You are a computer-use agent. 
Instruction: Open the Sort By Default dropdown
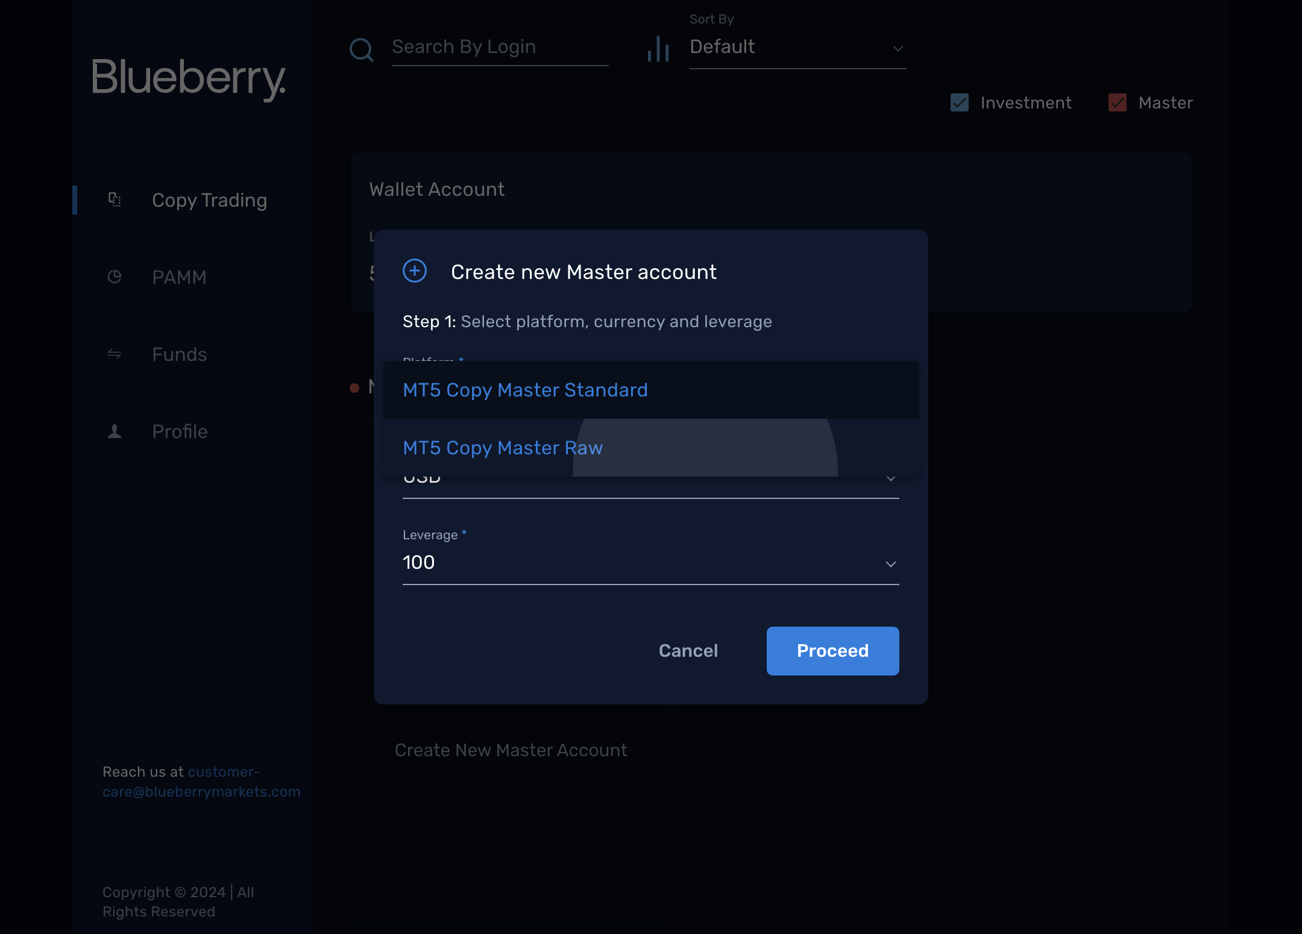(797, 48)
